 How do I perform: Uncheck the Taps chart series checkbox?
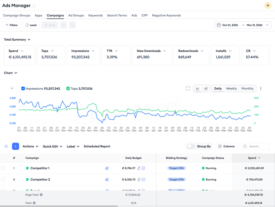pos(68,88)
